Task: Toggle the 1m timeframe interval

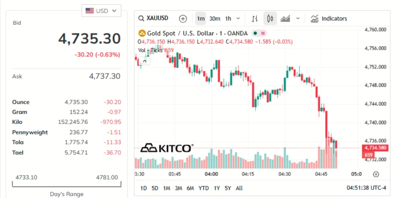Action: [200, 18]
